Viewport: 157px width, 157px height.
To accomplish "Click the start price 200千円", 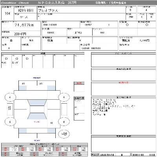I will coord(20,34).
